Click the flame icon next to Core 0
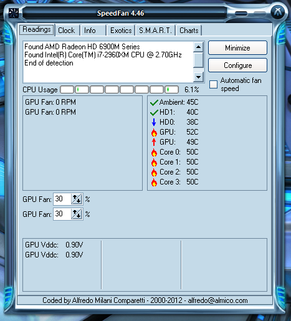The height and width of the screenshot is (321, 291). coord(154,152)
